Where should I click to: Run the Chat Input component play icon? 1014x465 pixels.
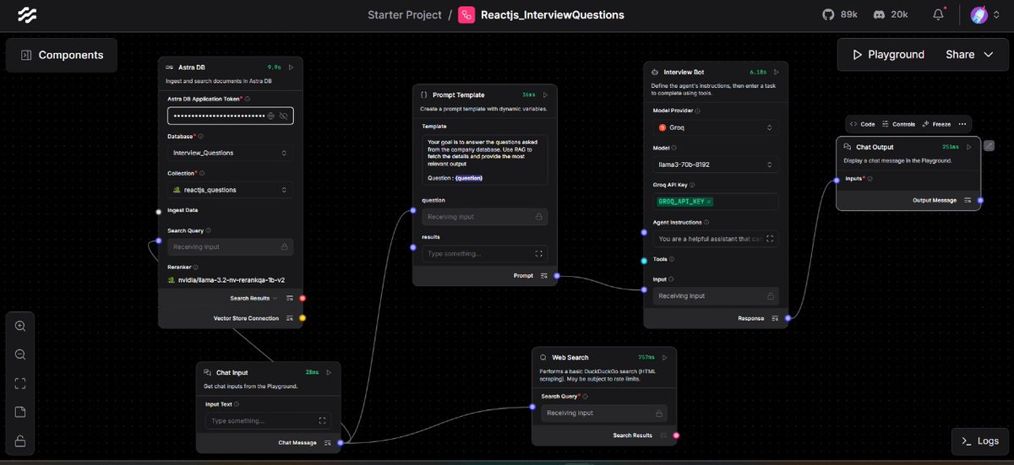pyautogui.click(x=329, y=371)
